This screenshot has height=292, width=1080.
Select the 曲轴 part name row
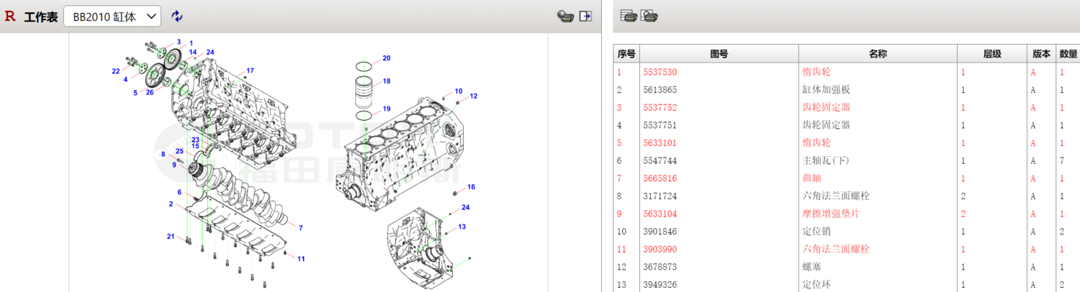(x=811, y=178)
